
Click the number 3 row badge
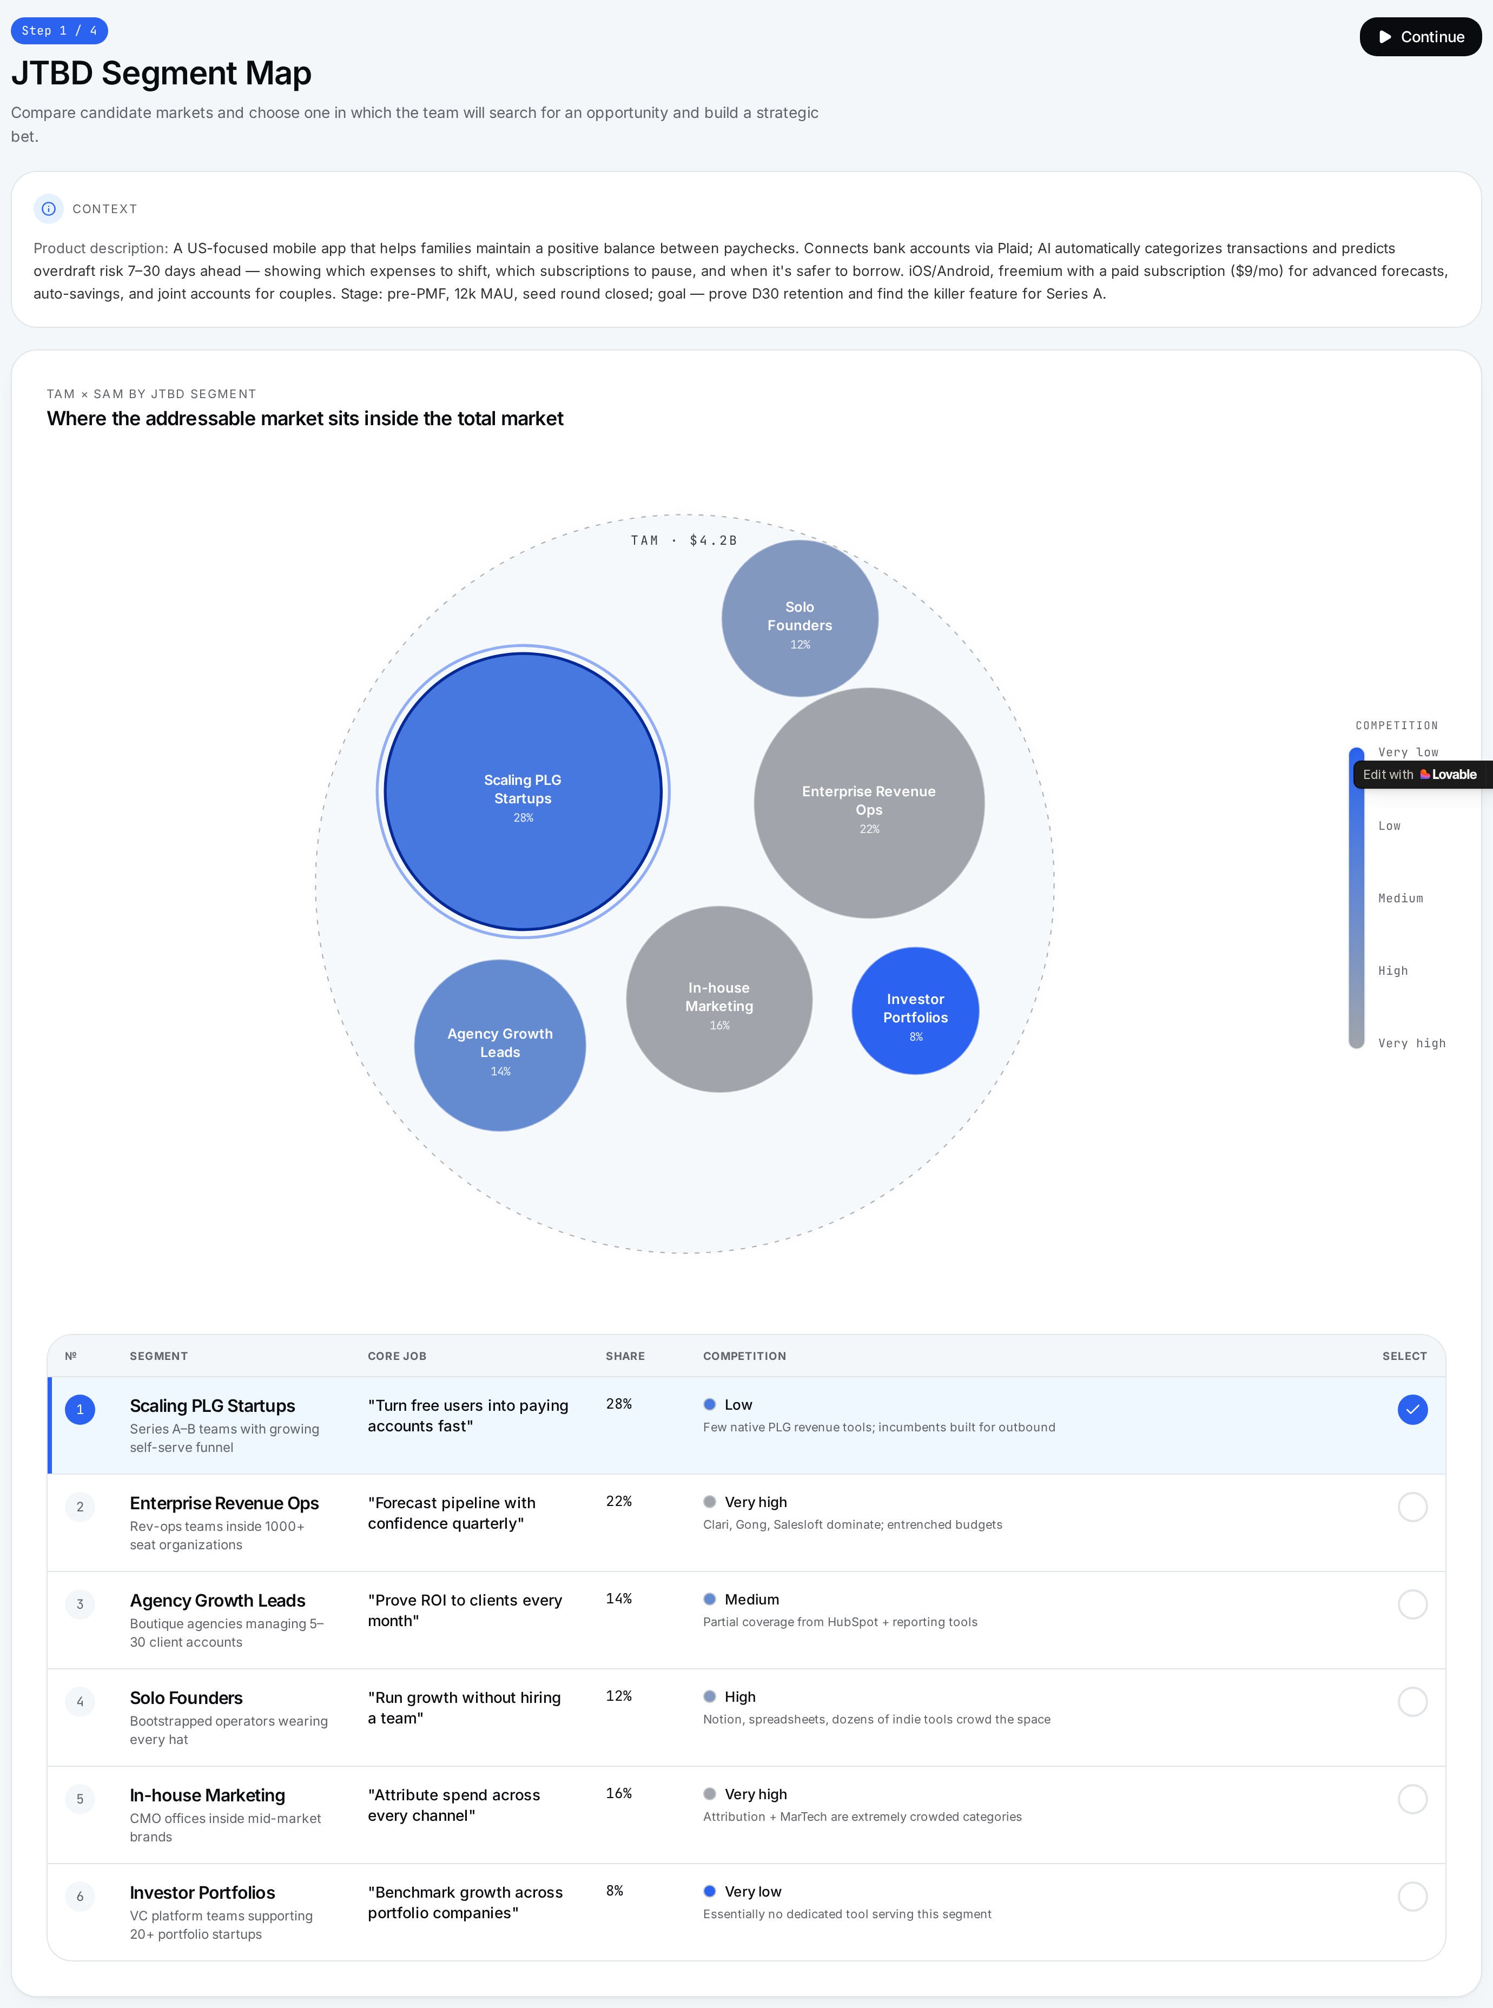click(81, 1605)
